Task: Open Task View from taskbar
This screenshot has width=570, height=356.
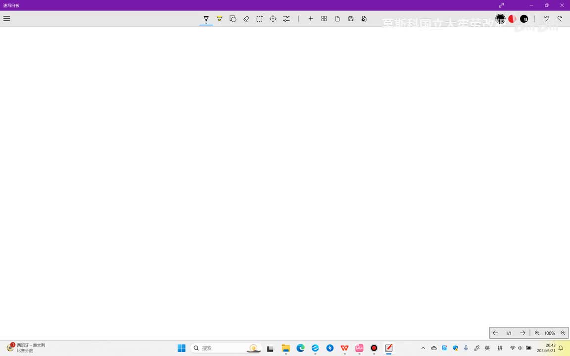Action: coord(270,349)
